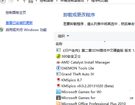This screenshot has height=105, width=135.
Task: Click the 360安全卫士 green icon
Action: pos(58,56)
